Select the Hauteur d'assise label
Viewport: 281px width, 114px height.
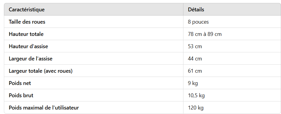click(28, 46)
